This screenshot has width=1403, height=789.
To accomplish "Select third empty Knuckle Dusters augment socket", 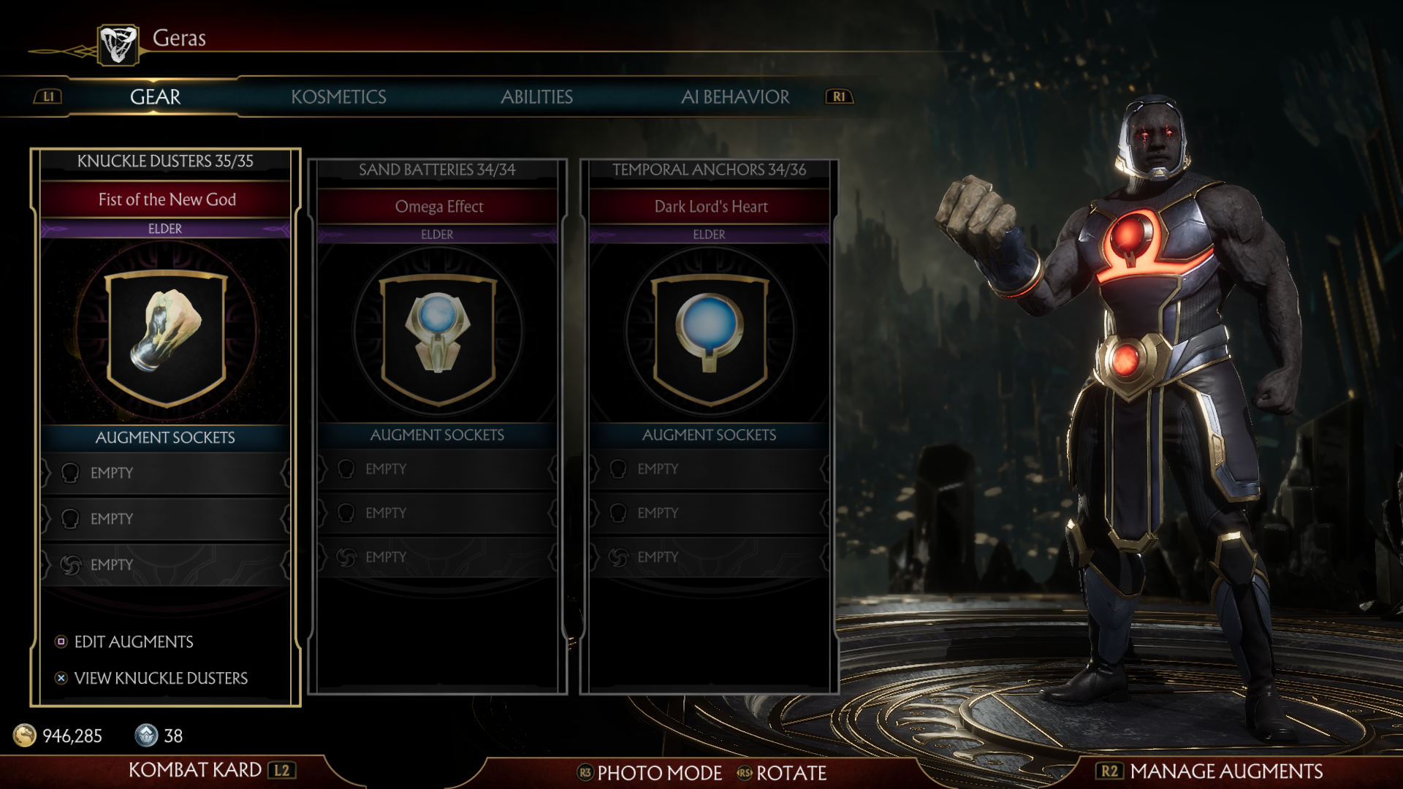I will tap(165, 565).
